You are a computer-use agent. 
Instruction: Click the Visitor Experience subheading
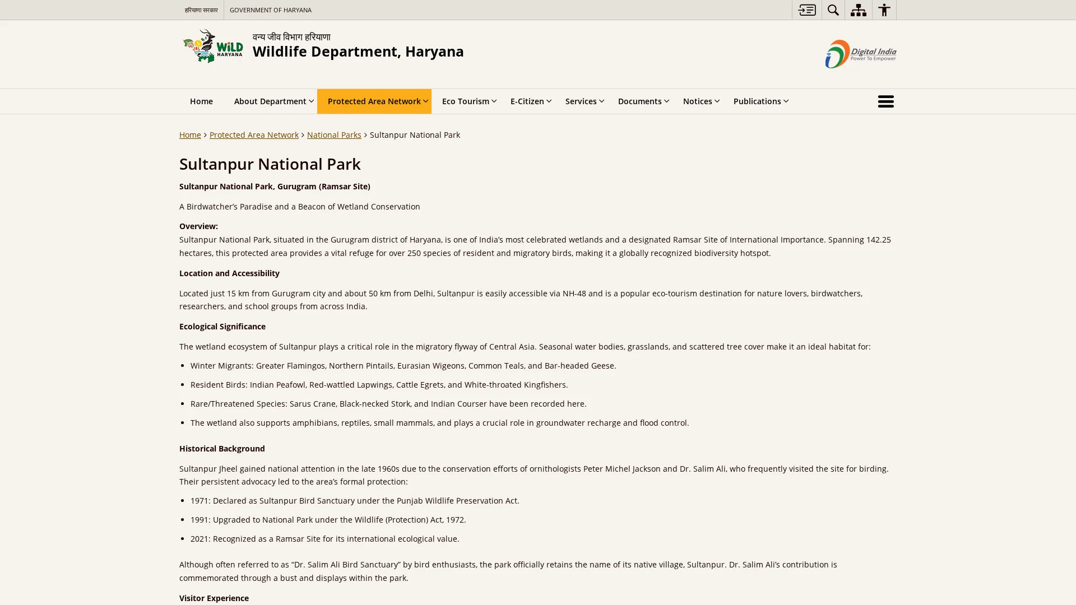pyautogui.click(x=214, y=598)
